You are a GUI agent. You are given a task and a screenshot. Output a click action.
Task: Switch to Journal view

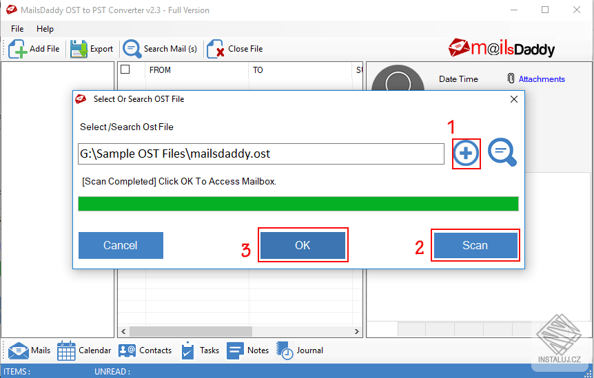click(300, 350)
